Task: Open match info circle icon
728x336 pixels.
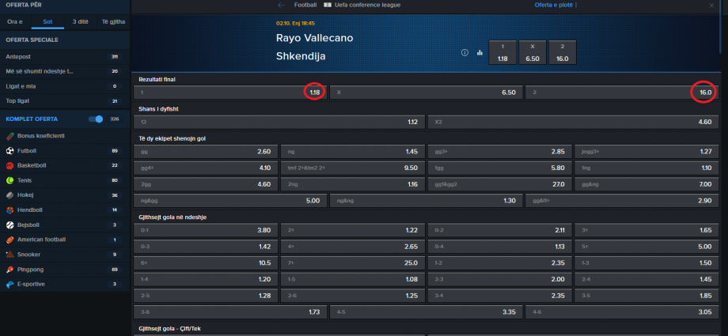Action: click(464, 52)
